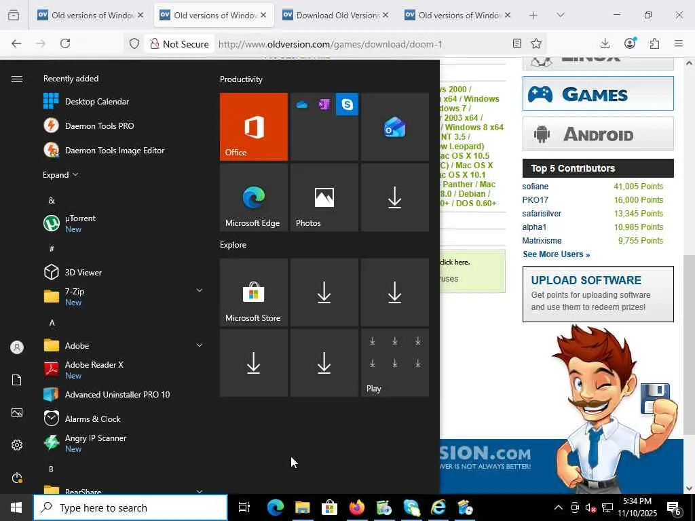
Task: Jump to the letter A app section
Action: click(52, 323)
